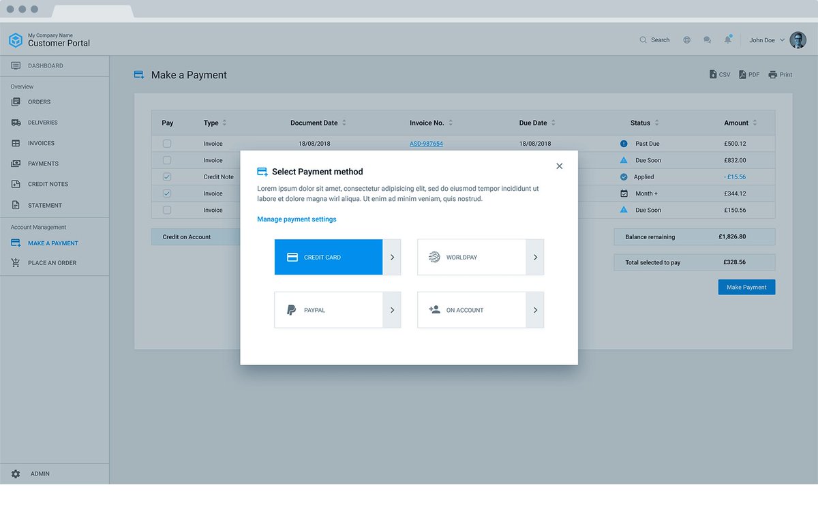Expand the Worldpay payment option chevron
The image size is (818, 511).
(535, 258)
